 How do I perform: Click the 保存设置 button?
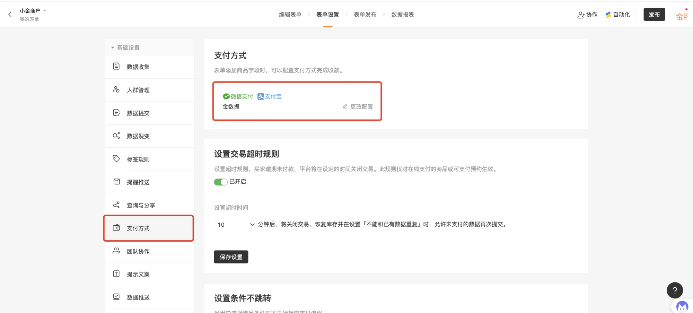coord(231,257)
